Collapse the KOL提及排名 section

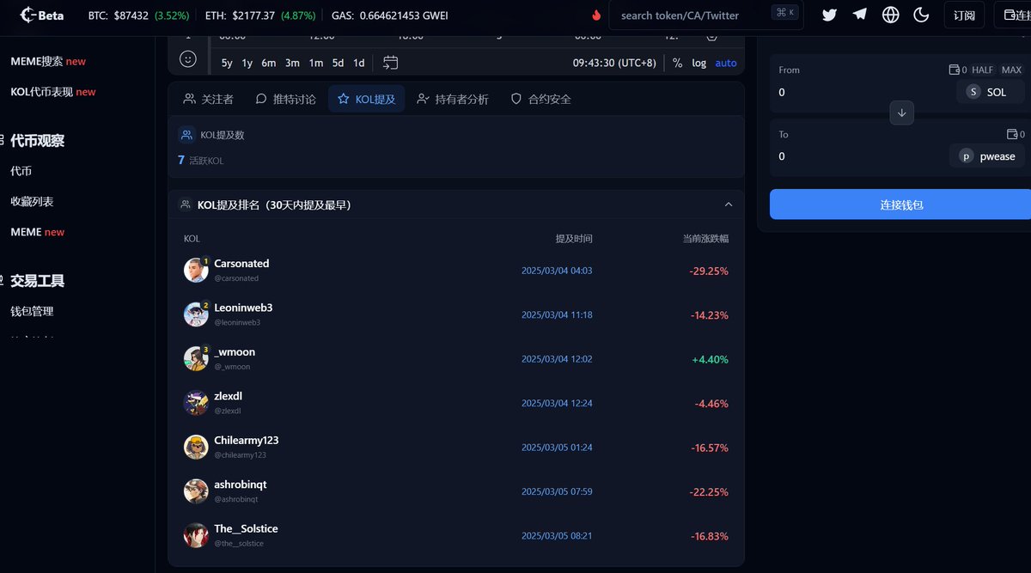pos(729,204)
